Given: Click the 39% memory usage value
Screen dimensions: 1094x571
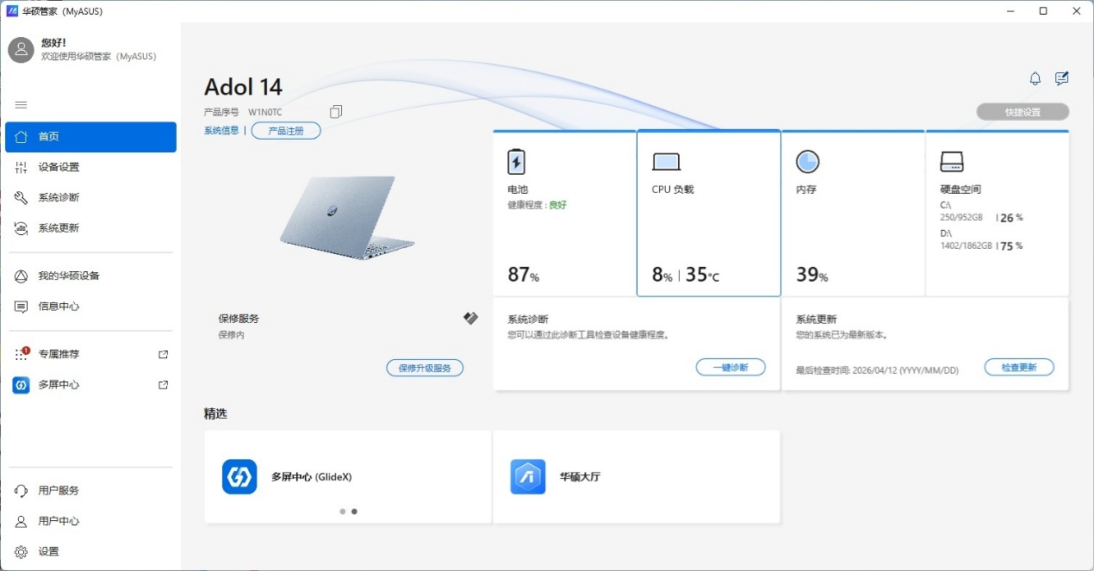Looking at the screenshot, I should pos(812,275).
